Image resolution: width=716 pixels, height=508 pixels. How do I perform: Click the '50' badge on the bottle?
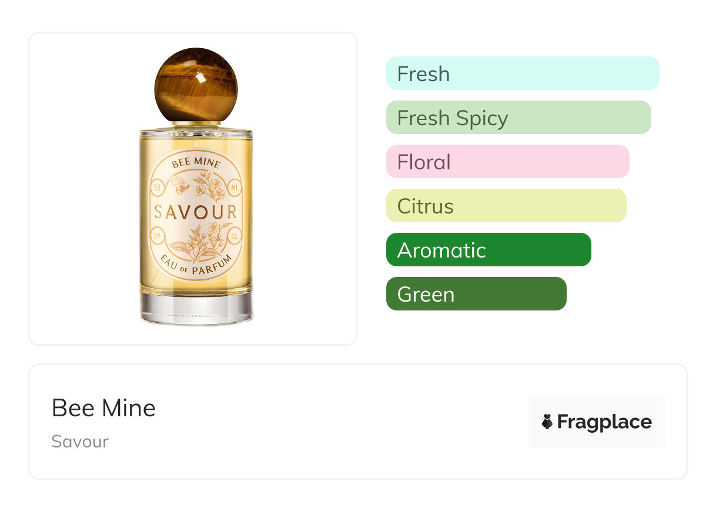(x=157, y=188)
